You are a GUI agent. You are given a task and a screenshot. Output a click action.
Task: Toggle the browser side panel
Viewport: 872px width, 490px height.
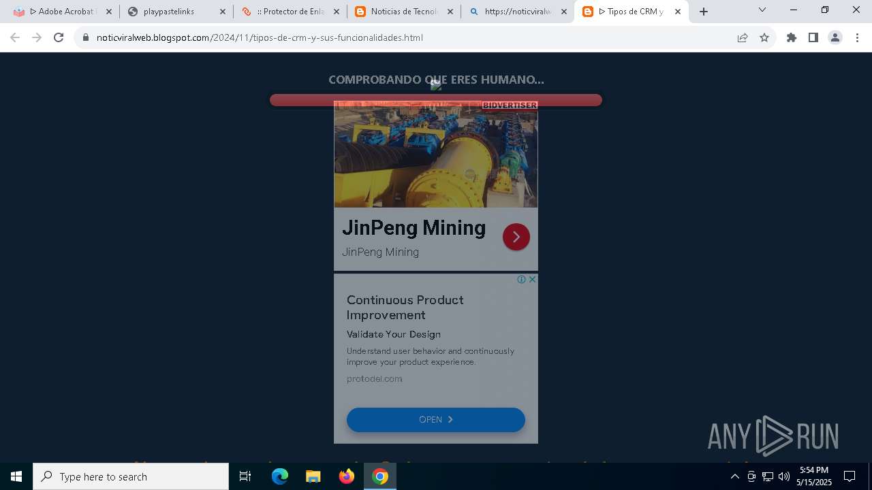(x=813, y=37)
